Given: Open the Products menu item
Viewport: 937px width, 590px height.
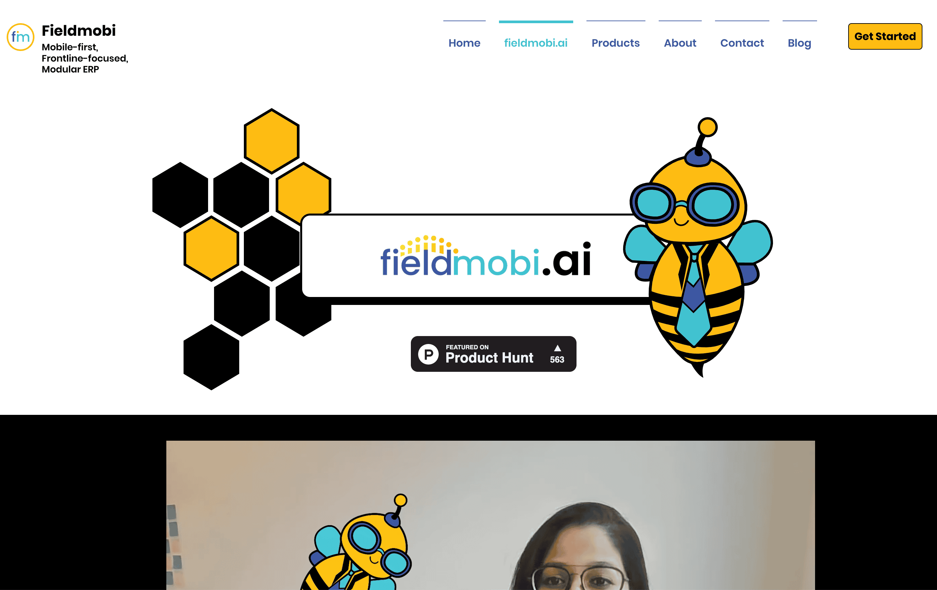Looking at the screenshot, I should 616,43.
